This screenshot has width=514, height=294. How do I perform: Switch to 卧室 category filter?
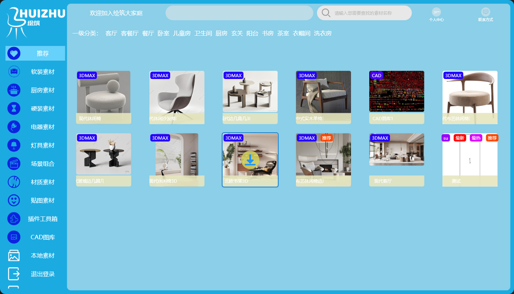pyautogui.click(x=163, y=33)
